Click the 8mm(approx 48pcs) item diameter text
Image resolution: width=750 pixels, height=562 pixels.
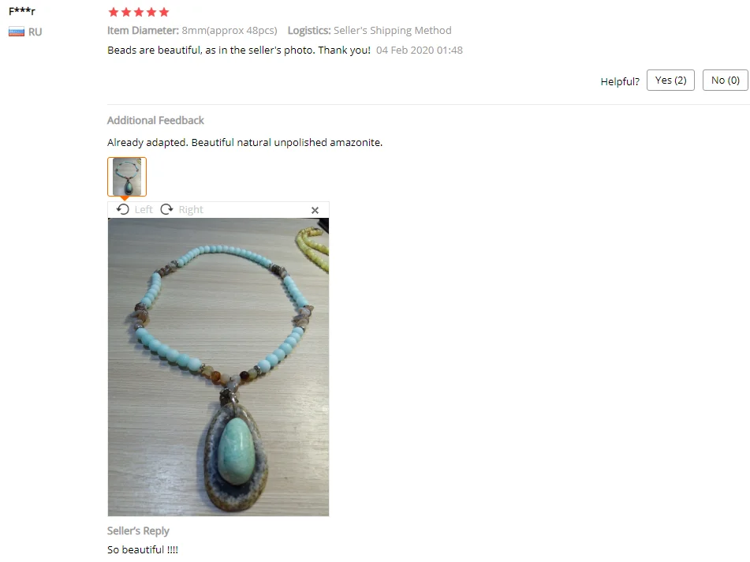click(x=229, y=31)
